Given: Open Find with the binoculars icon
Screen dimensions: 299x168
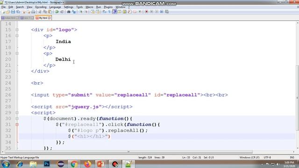Looking at the screenshot, I should pos(69,12).
